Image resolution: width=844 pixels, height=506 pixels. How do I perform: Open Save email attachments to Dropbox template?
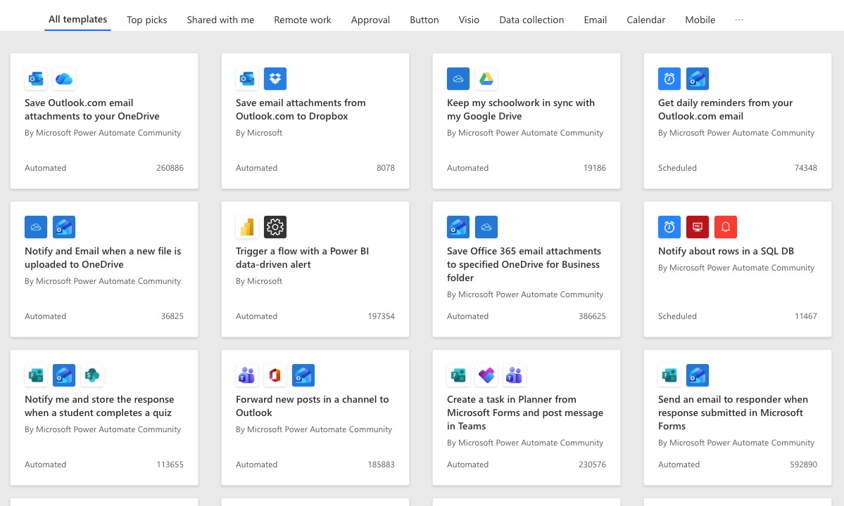(301, 109)
